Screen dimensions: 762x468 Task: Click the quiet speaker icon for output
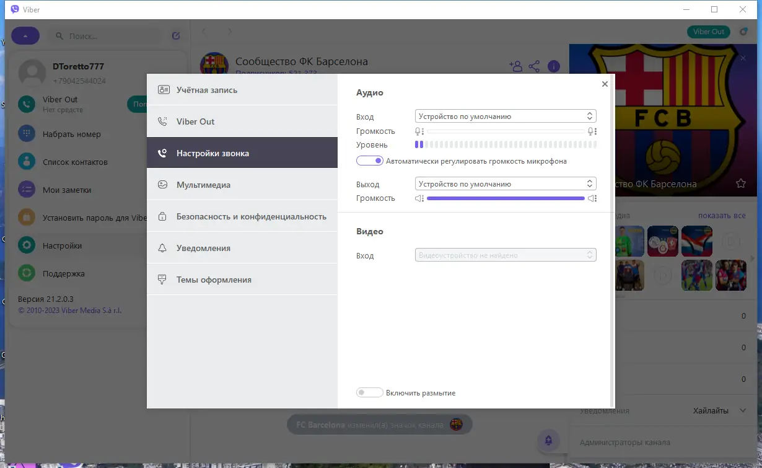pos(419,198)
